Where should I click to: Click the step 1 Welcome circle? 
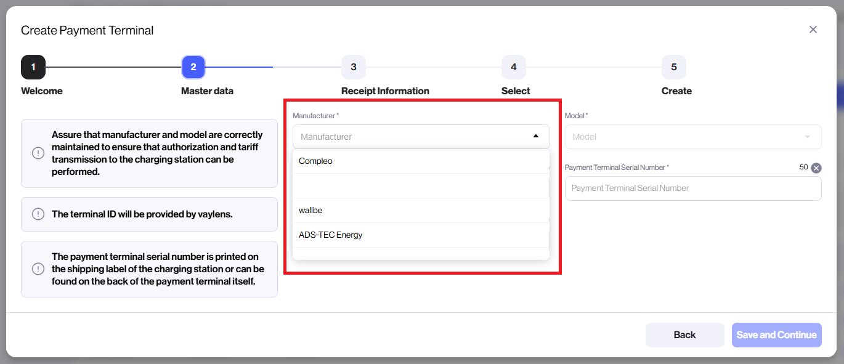coord(33,67)
